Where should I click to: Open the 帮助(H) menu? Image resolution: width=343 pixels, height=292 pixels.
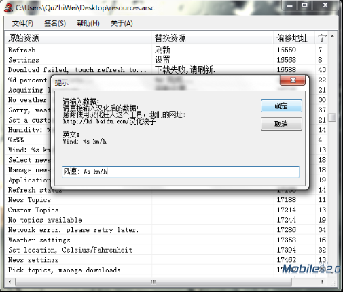point(88,23)
